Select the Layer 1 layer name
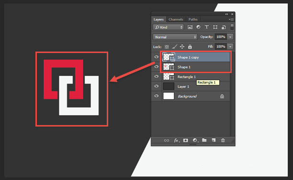The image size is (293, 180). pyautogui.click(x=183, y=86)
